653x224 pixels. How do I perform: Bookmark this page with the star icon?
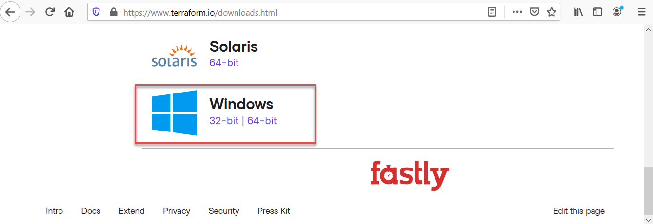(551, 12)
